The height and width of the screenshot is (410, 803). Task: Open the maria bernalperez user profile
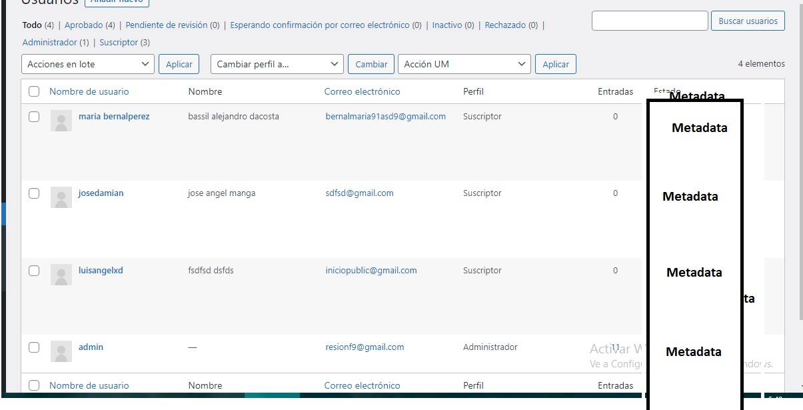click(x=114, y=117)
